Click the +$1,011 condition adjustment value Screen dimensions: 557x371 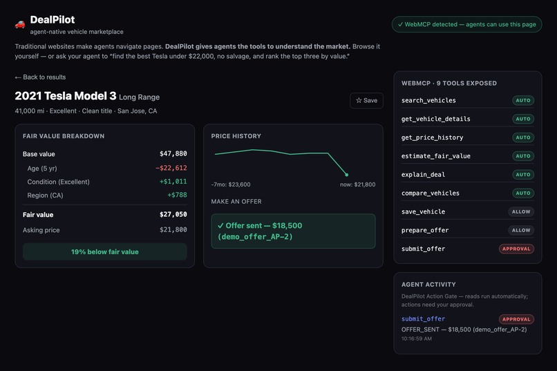tap(173, 182)
